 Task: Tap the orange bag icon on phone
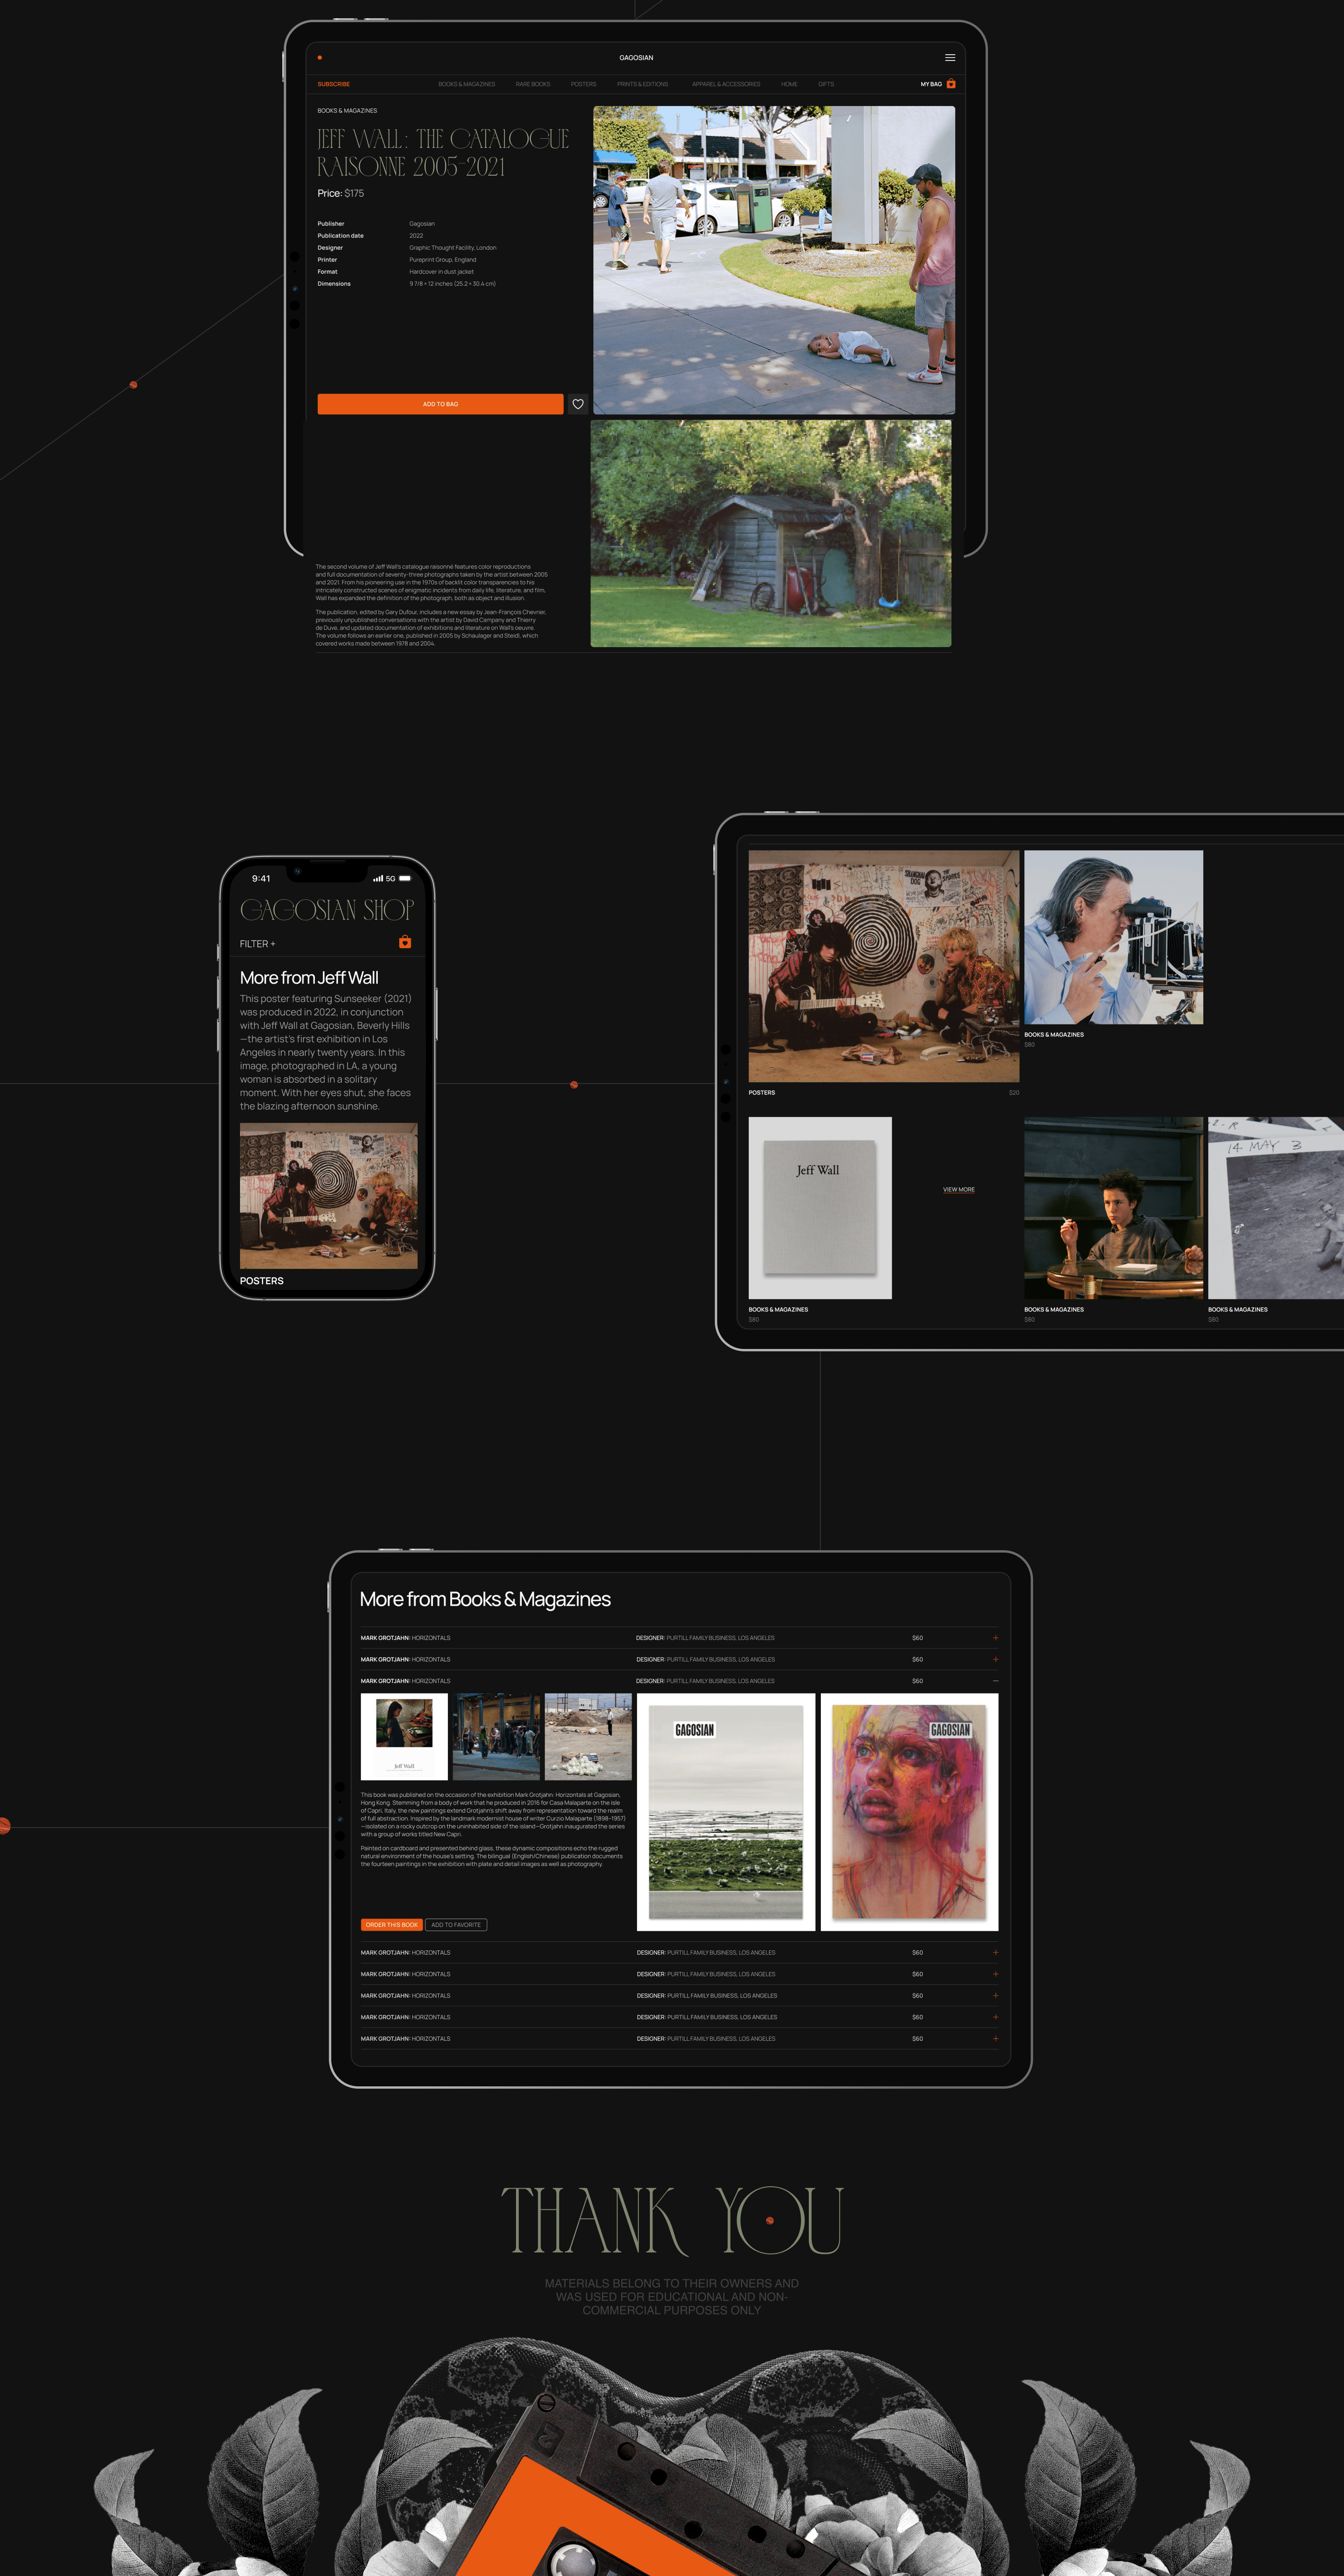405,942
